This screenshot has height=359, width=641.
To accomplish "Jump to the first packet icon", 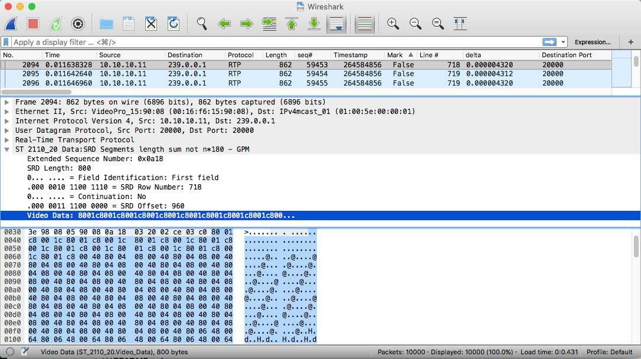I will [x=292, y=24].
